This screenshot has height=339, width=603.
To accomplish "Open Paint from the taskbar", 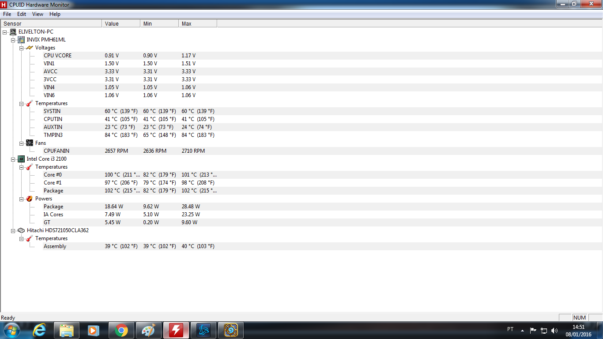I will point(149,330).
